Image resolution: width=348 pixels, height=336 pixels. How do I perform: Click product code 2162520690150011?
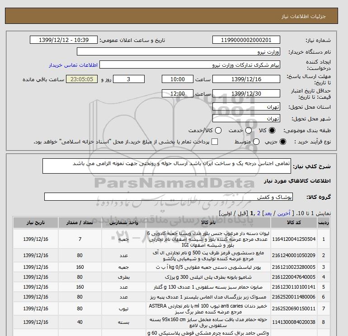(294, 308)
